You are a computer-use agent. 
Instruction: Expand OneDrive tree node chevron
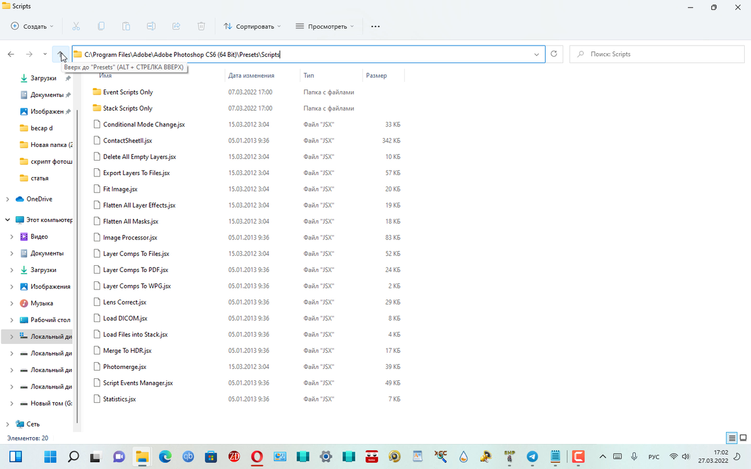8,199
